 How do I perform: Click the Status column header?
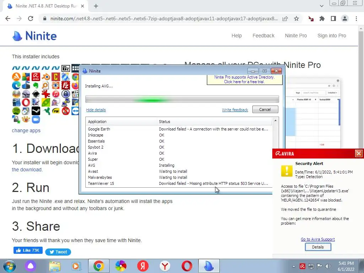pos(214,122)
